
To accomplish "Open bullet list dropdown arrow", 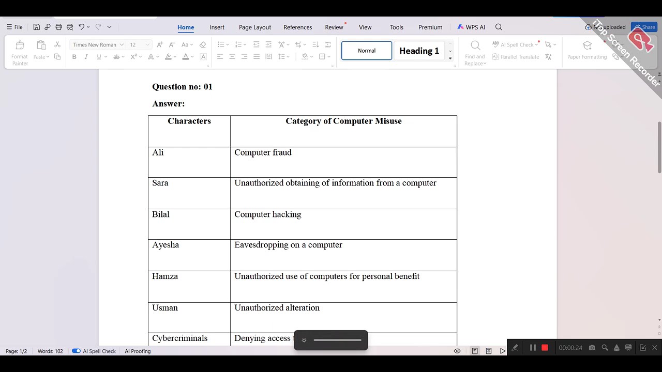I will [x=228, y=45].
